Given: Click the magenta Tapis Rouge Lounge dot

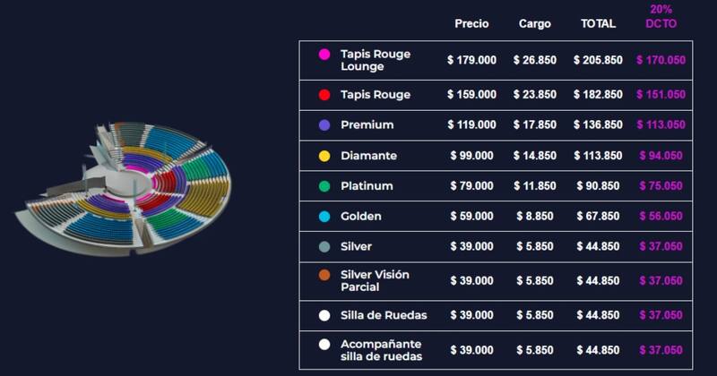Looking at the screenshot, I should click(x=324, y=55).
